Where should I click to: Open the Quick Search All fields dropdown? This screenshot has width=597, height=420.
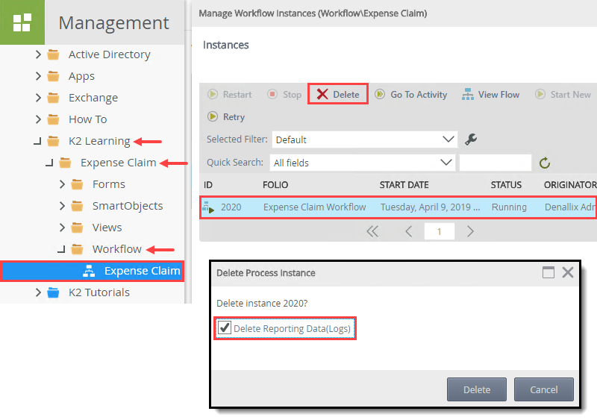point(363,163)
